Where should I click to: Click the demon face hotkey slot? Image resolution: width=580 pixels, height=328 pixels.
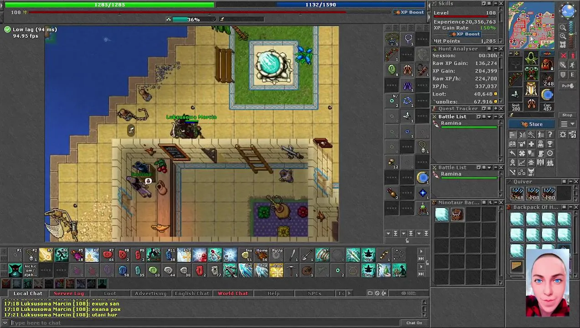pyautogui.click(x=15, y=270)
